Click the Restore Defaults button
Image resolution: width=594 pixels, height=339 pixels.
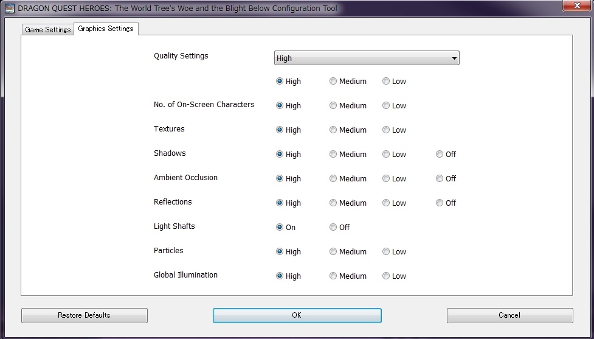(84, 315)
